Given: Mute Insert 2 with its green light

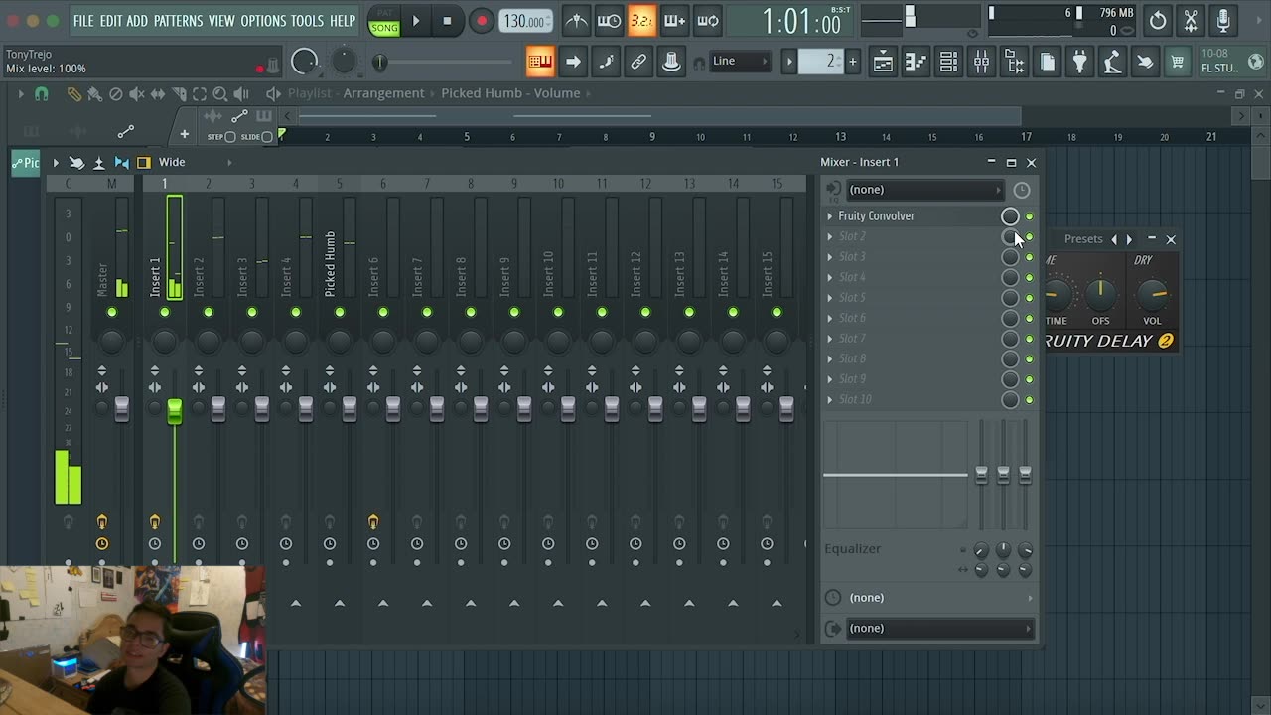Looking at the screenshot, I should coord(209,312).
